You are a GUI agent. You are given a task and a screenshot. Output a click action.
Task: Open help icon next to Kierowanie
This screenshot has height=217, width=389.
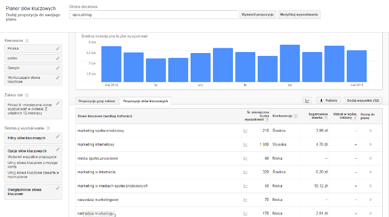pos(27,41)
